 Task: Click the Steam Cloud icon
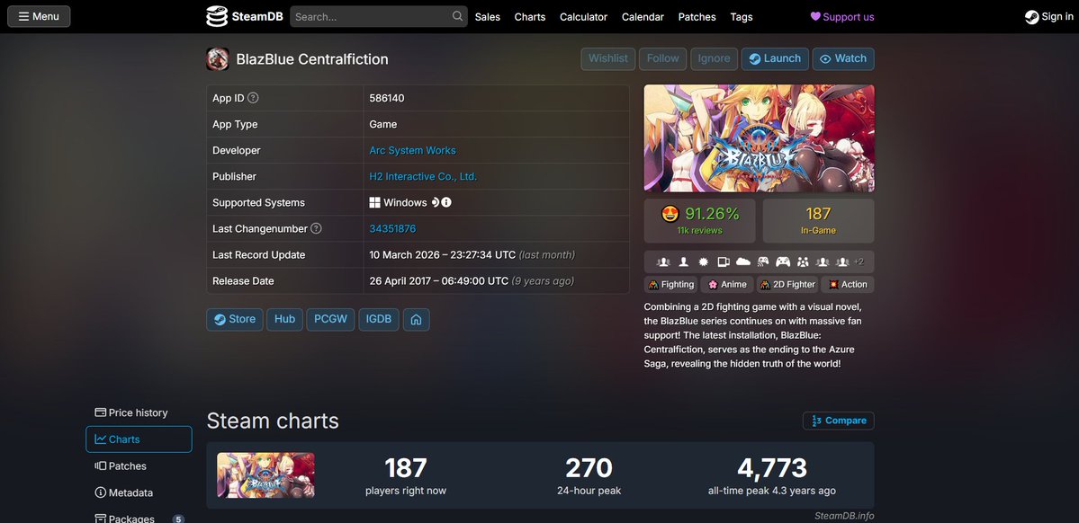(x=743, y=261)
